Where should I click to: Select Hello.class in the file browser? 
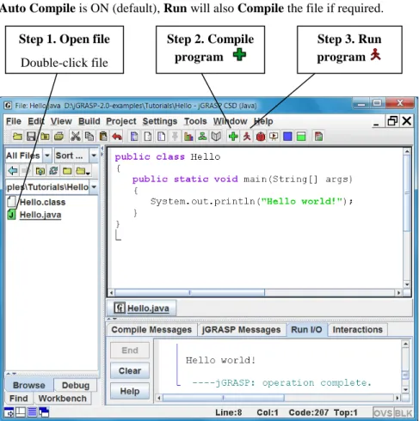pyautogui.click(x=42, y=202)
